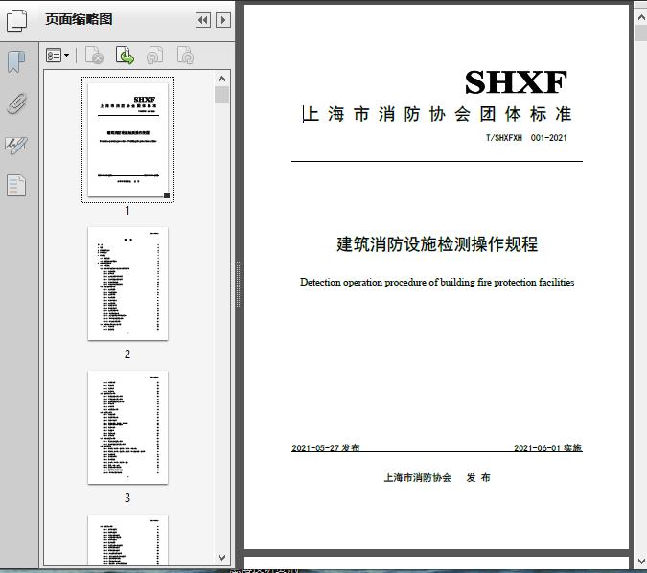This screenshot has width=647, height=573.
Task: Click thumbnail panel scroll up arrow
Action: coord(221,79)
